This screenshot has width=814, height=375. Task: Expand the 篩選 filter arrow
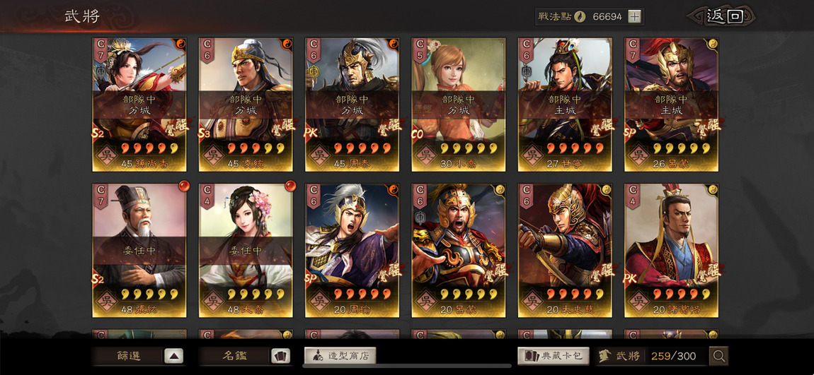coord(174,356)
